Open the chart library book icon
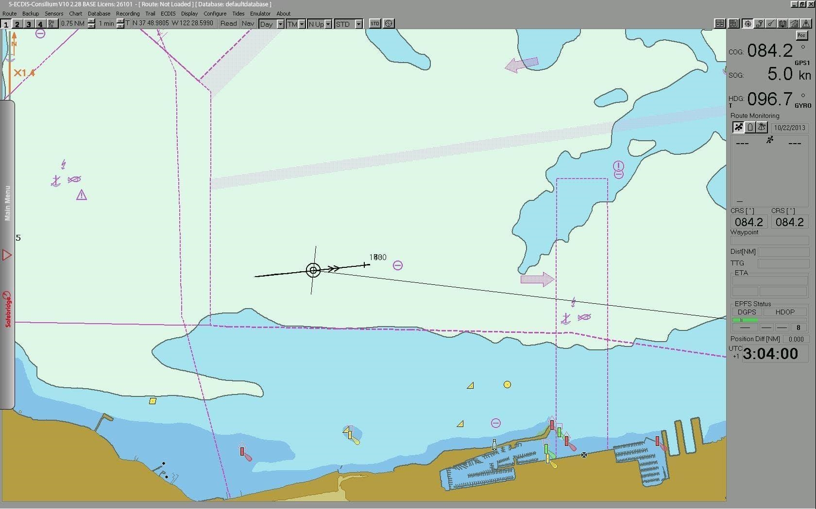This screenshot has height=509, width=816. pos(783,23)
